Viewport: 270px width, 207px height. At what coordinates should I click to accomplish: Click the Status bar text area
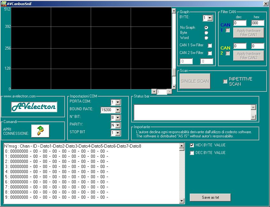click(x=192, y=112)
